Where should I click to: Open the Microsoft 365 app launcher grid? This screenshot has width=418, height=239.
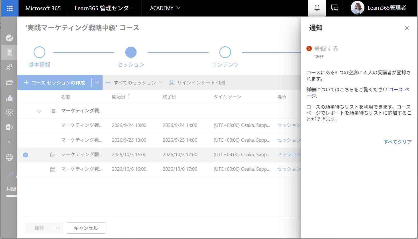[9, 8]
